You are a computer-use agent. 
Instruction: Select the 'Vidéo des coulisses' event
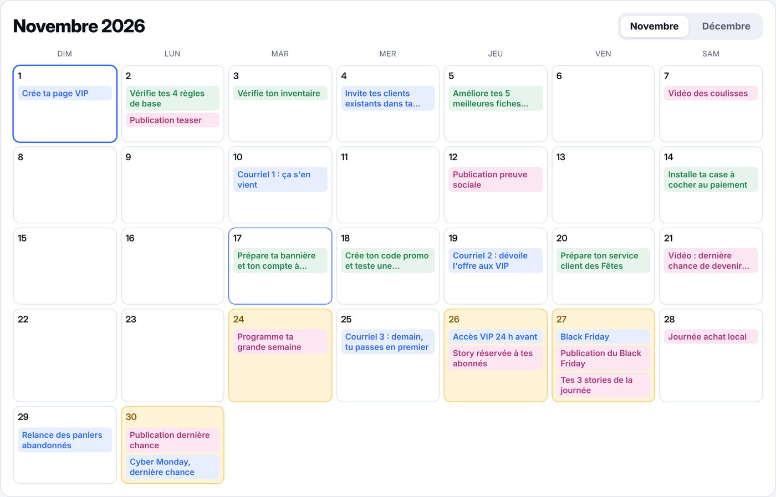(x=711, y=94)
